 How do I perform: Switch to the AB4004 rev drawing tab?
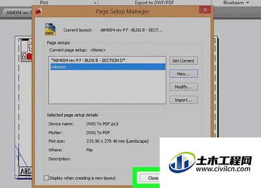pyautogui.click(x=17, y=12)
